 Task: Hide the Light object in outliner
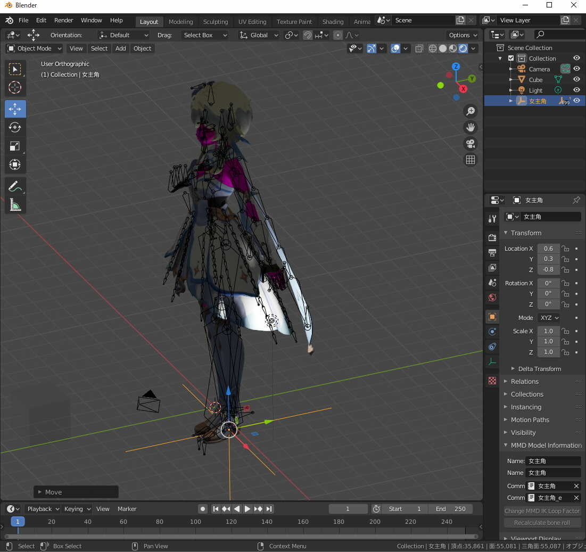(576, 90)
